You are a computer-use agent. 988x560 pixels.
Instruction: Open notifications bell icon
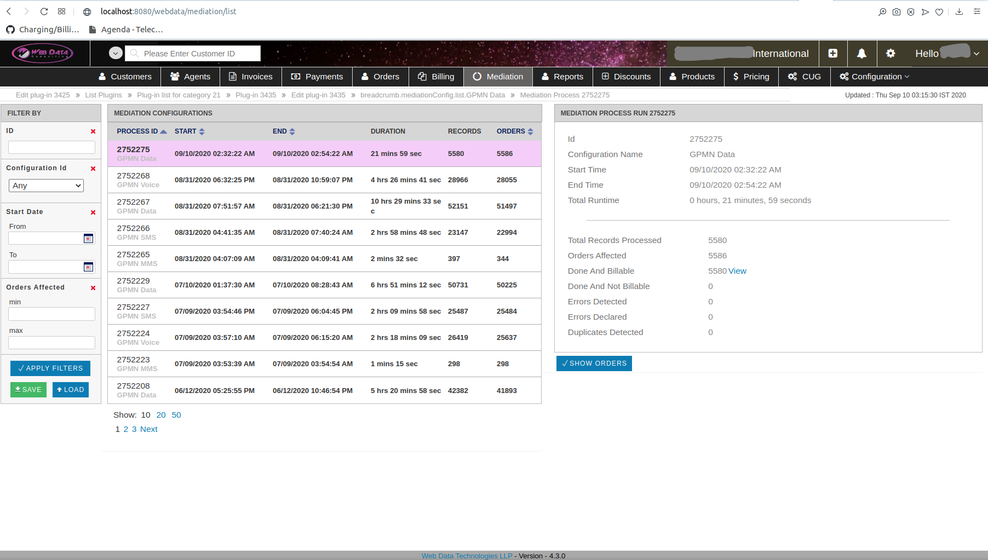coord(861,53)
